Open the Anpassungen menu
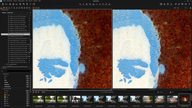 click(x=21, y=1)
